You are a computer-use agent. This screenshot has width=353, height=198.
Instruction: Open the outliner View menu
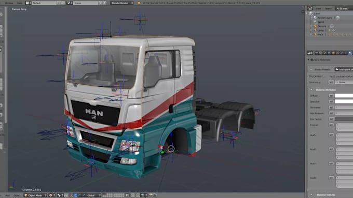pos(318,8)
